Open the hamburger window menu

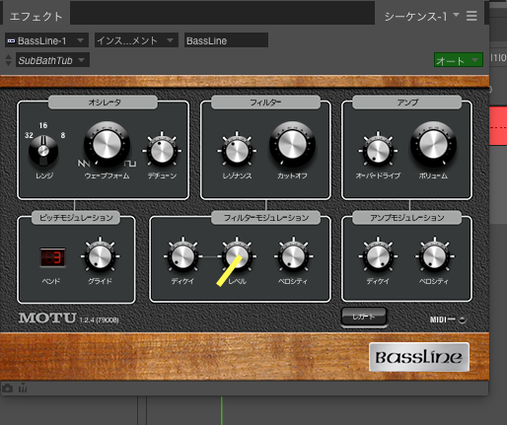(471, 16)
